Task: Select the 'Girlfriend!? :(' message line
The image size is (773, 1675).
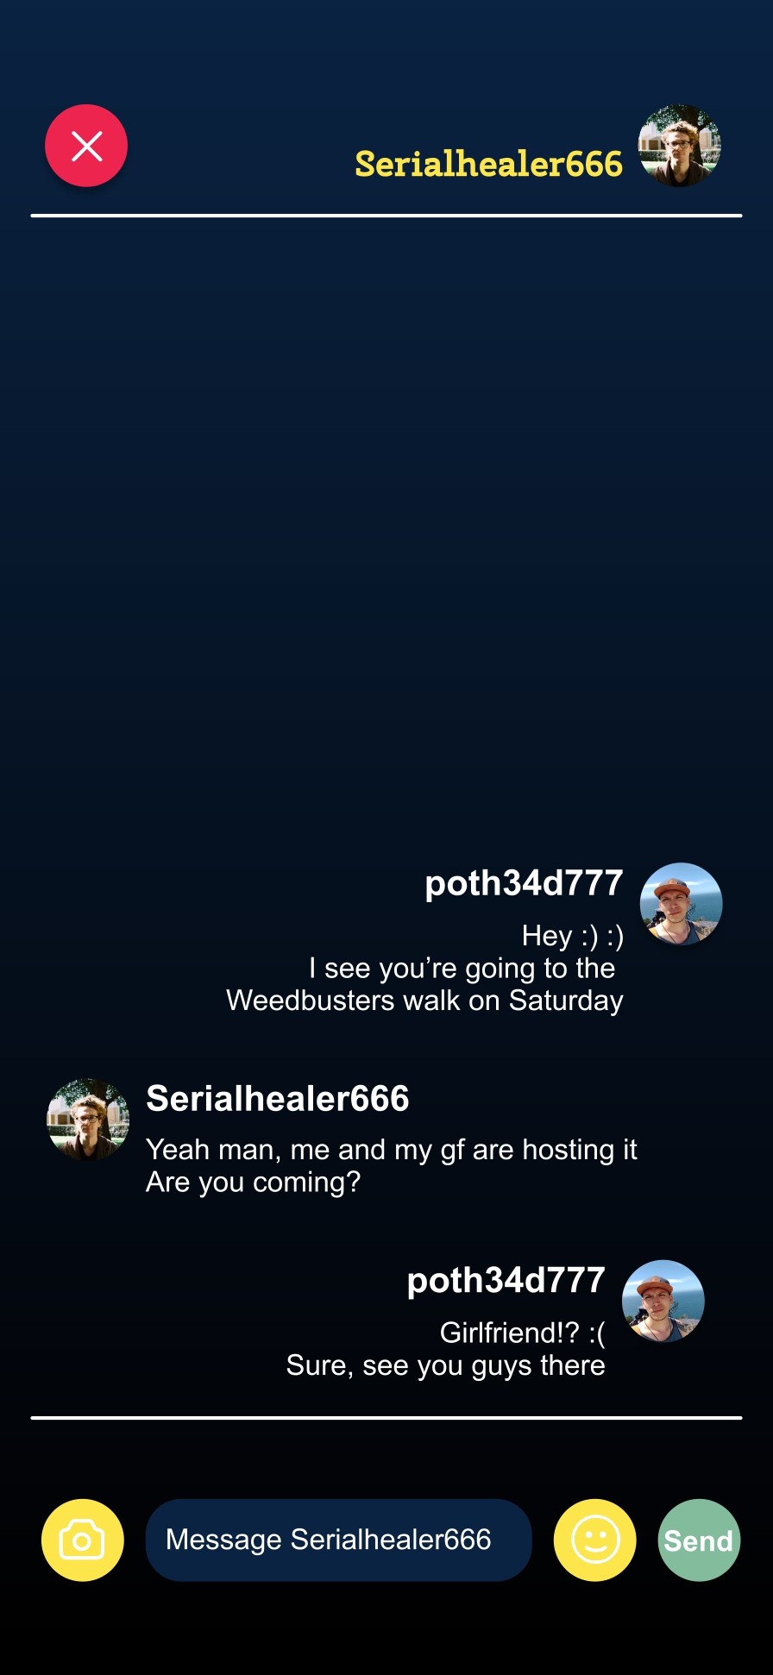Action: 523,1333
